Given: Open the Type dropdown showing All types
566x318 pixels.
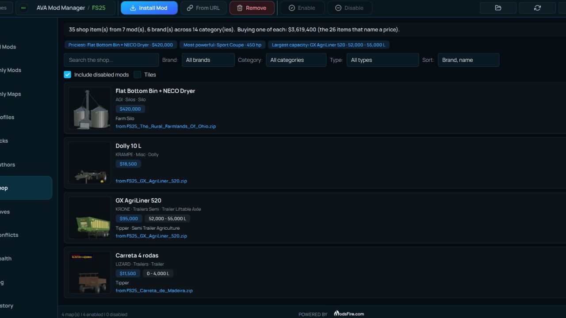Looking at the screenshot, I should [x=382, y=60].
